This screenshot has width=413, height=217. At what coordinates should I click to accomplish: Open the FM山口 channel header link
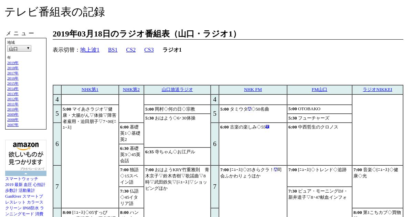[x=319, y=90]
